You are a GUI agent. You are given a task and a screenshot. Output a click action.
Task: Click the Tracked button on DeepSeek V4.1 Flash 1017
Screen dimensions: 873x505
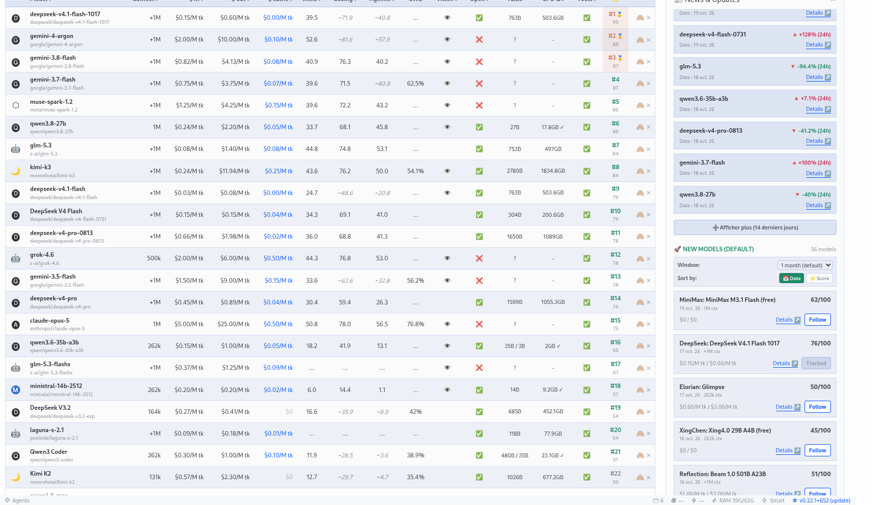click(816, 363)
